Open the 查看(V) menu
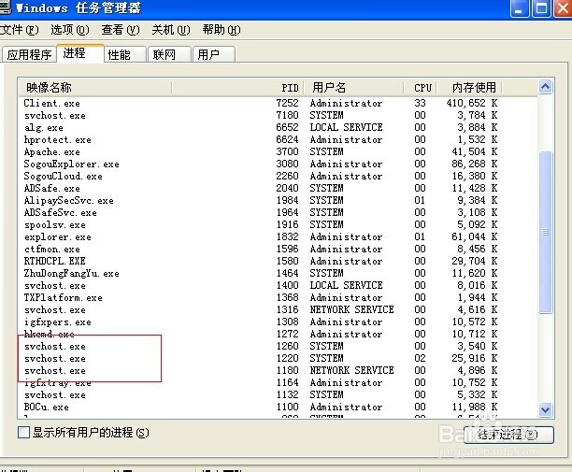 (121, 30)
